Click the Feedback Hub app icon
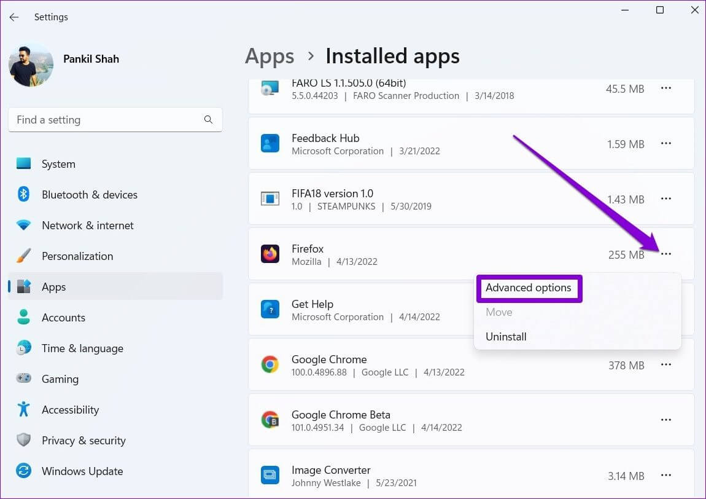 [270, 143]
